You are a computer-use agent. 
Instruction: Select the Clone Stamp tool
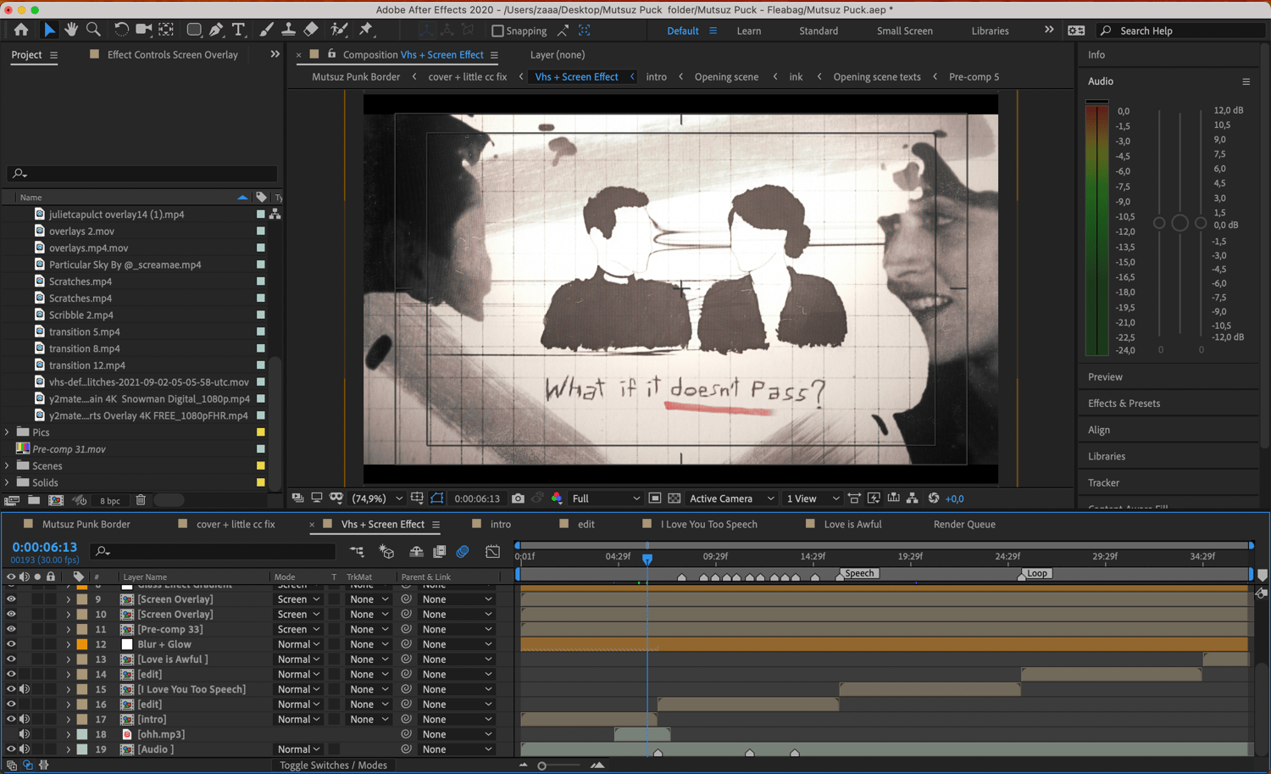click(288, 30)
